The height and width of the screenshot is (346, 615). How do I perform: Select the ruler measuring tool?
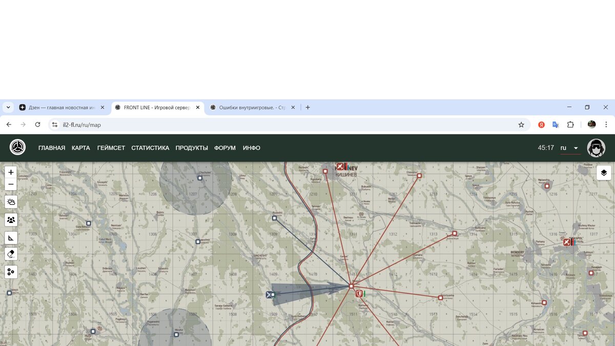pyautogui.click(x=11, y=238)
